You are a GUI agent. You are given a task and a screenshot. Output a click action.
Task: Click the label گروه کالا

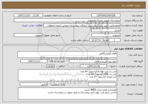point(138,61)
